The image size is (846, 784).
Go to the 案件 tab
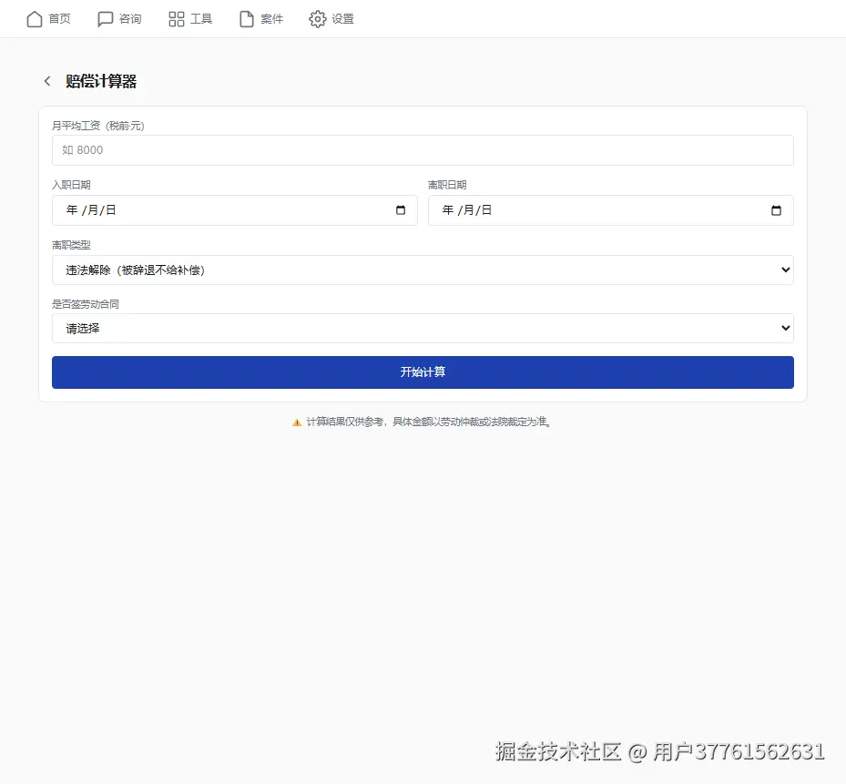click(261, 19)
